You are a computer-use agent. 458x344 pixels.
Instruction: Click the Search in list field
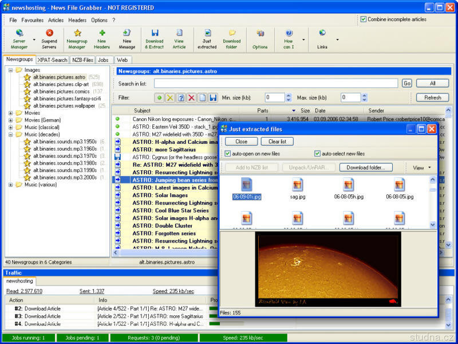pos(275,84)
